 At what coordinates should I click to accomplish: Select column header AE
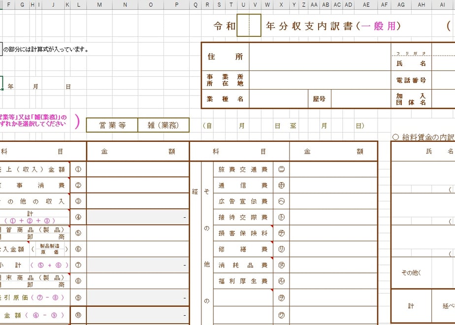pos(366,4)
